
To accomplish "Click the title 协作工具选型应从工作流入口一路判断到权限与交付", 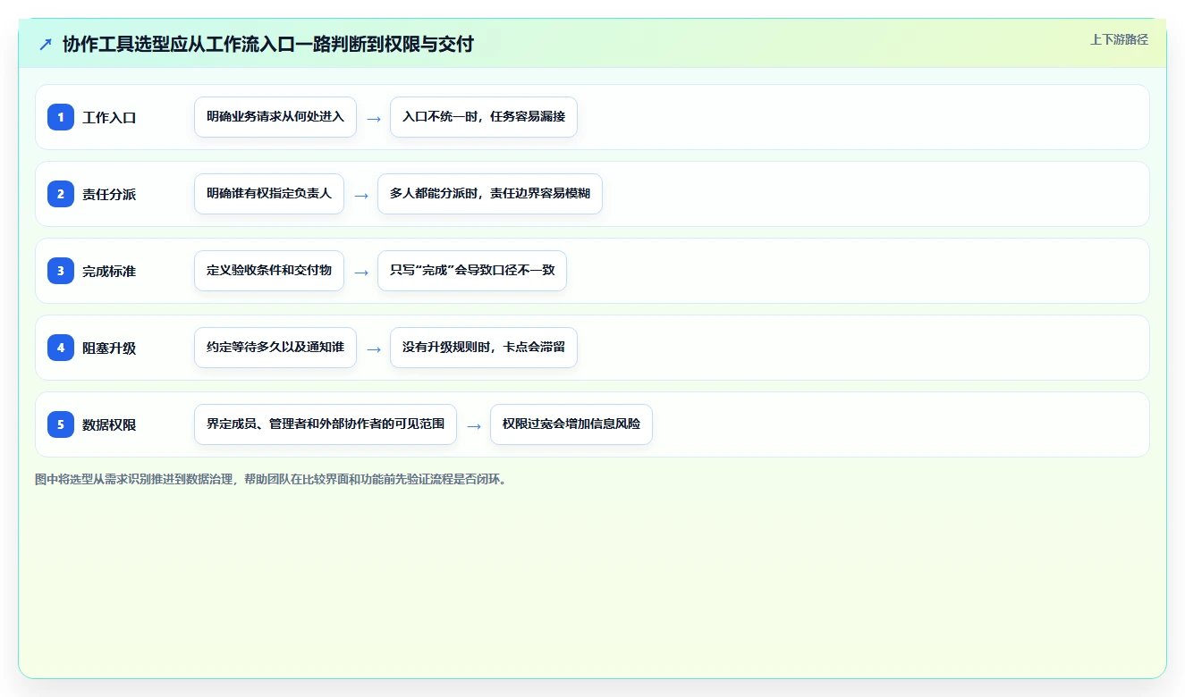I will pyautogui.click(x=267, y=44).
